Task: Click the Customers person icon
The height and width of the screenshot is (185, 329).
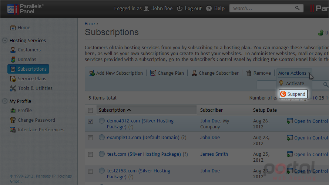Action: point(13,50)
